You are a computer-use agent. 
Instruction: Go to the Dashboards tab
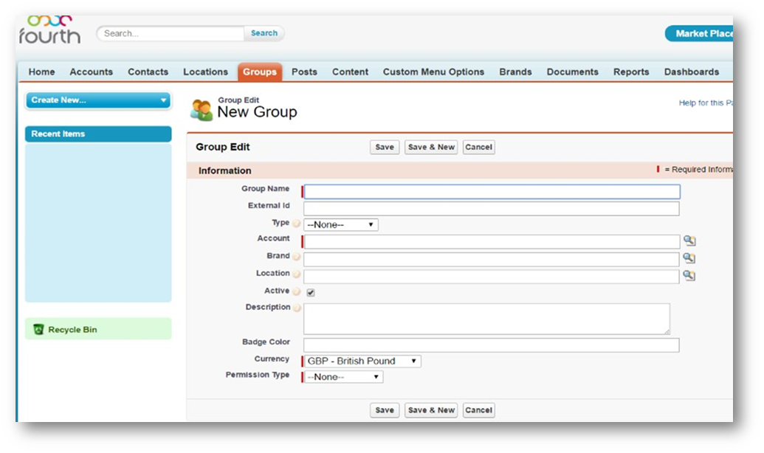691,72
